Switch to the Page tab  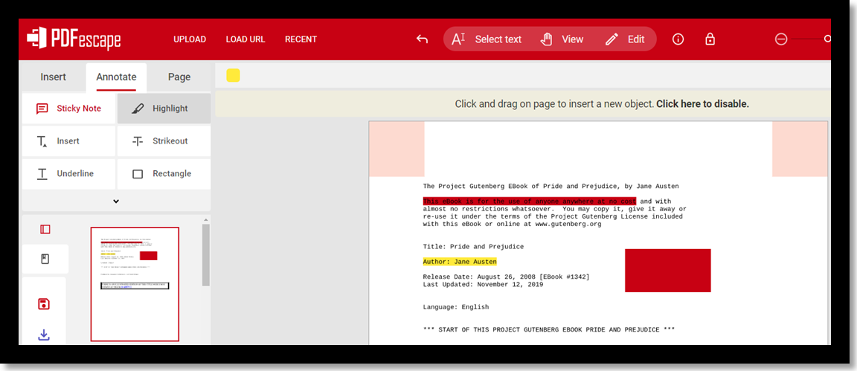point(179,77)
